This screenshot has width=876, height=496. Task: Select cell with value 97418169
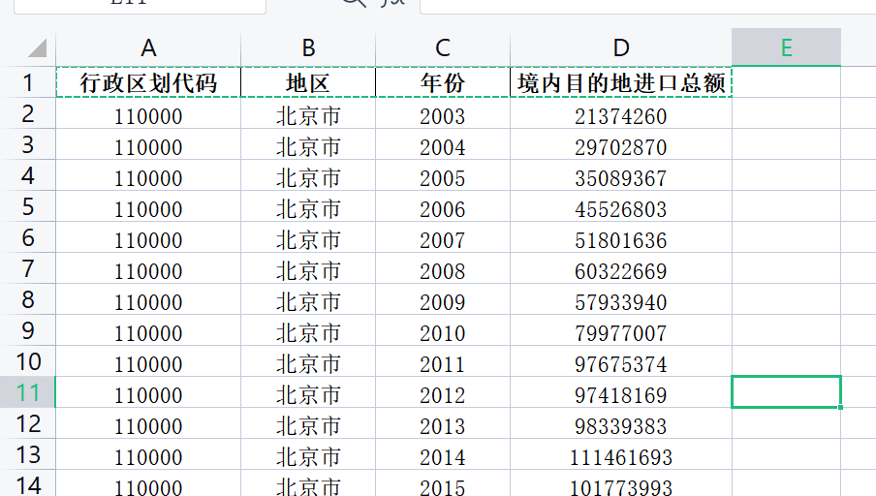621,392
